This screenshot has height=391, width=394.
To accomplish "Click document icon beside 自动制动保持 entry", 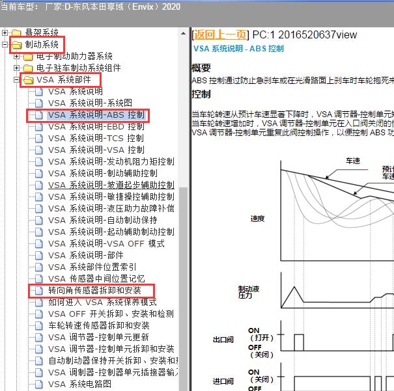I will [38, 221].
